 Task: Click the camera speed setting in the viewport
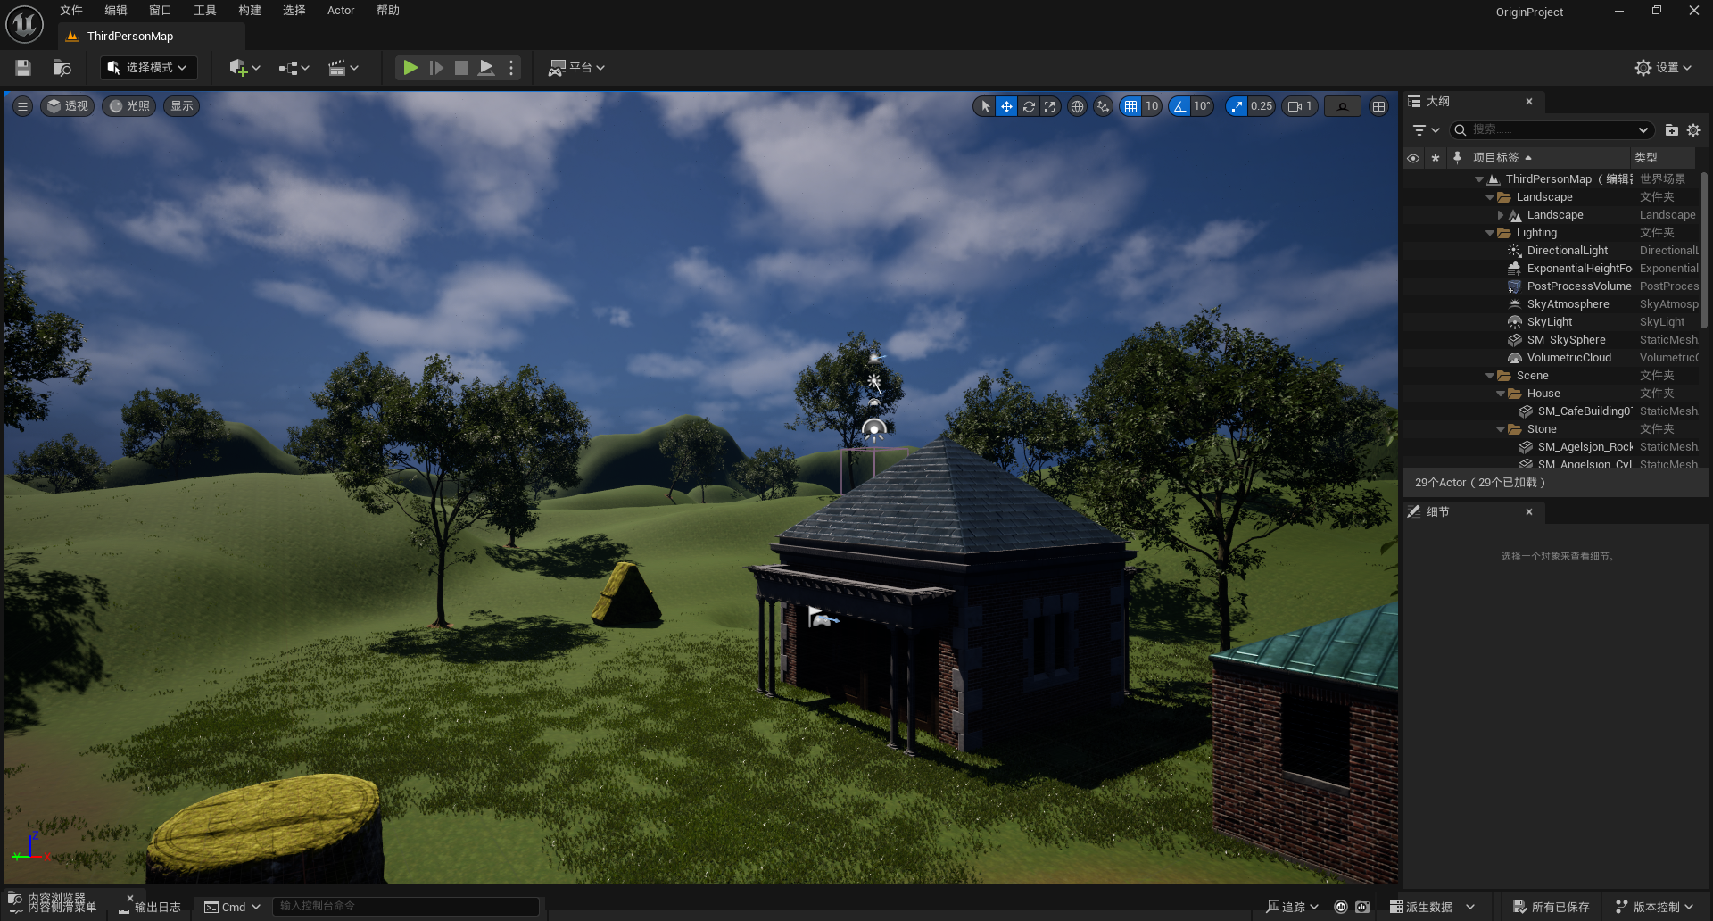pyautogui.click(x=1299, y=106)
